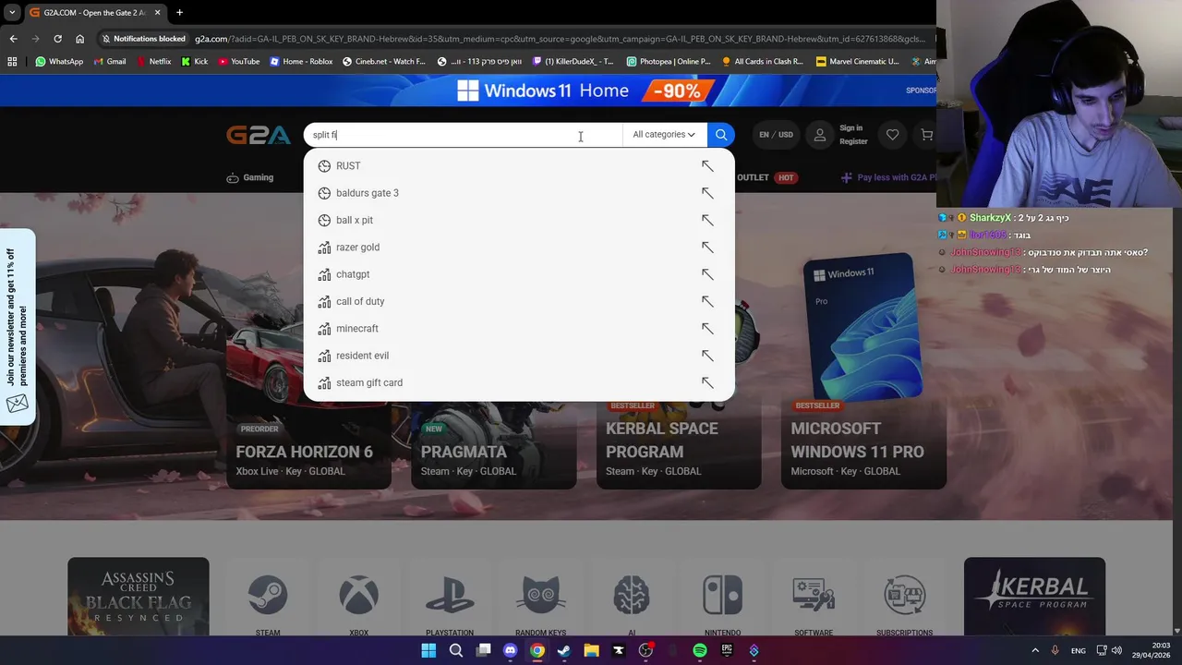
Task: Open Discord from the taskbar
Action: 510,650
